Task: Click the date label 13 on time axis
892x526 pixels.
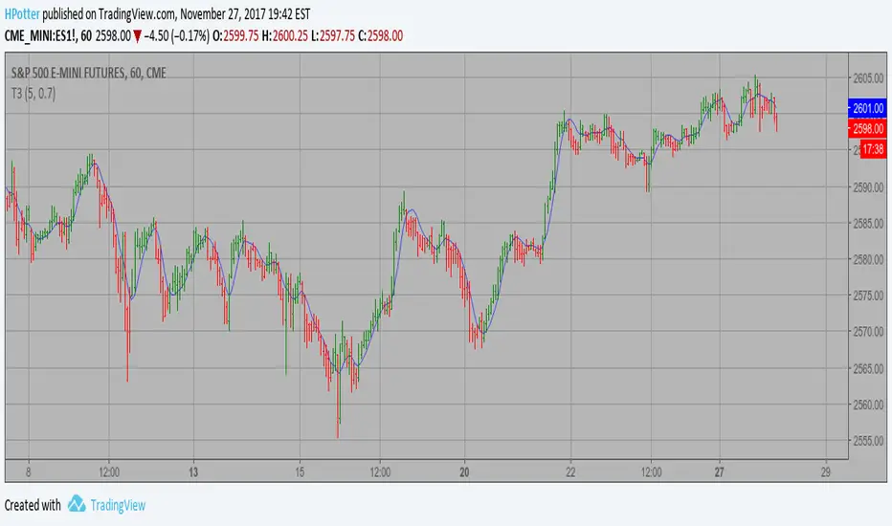Action: coord(192,471)
